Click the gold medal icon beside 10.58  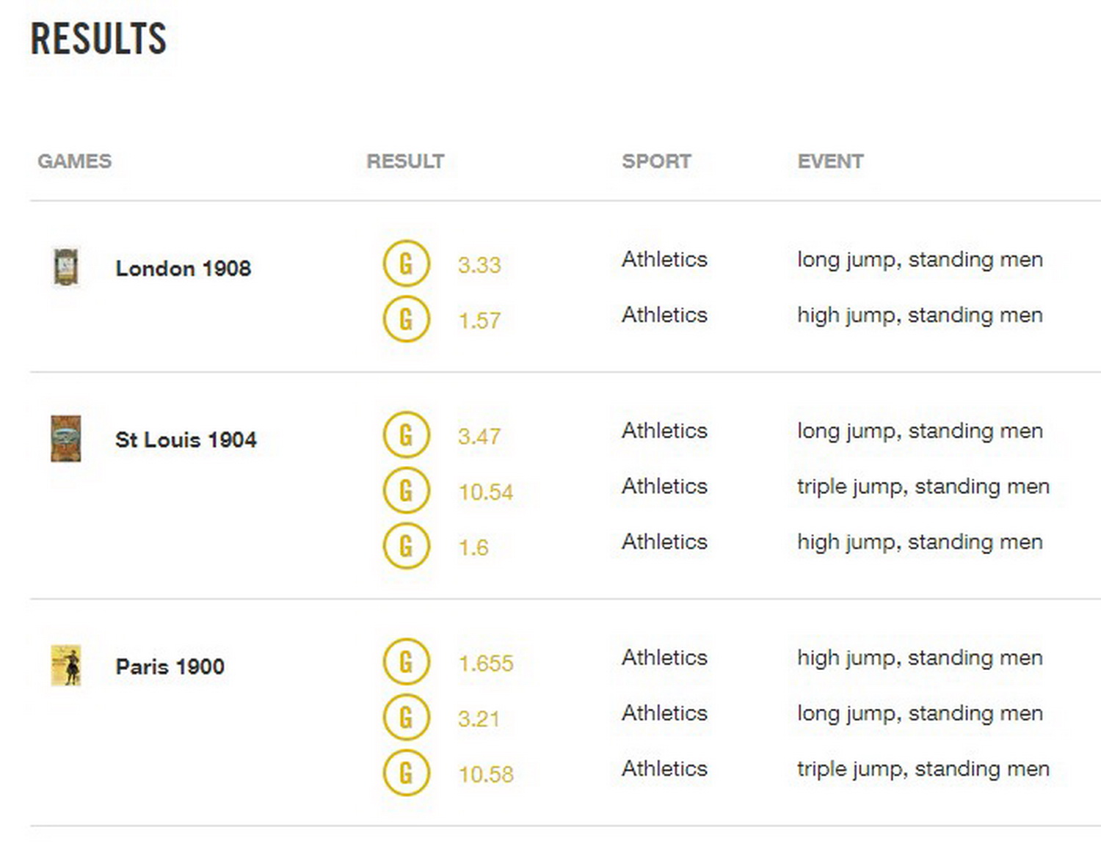pyautogui.click(x=406, y=773)
